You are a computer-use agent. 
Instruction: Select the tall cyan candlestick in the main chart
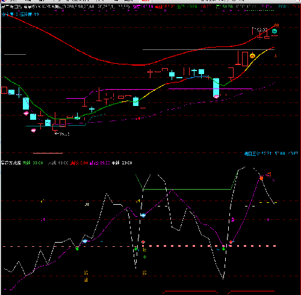216,87
